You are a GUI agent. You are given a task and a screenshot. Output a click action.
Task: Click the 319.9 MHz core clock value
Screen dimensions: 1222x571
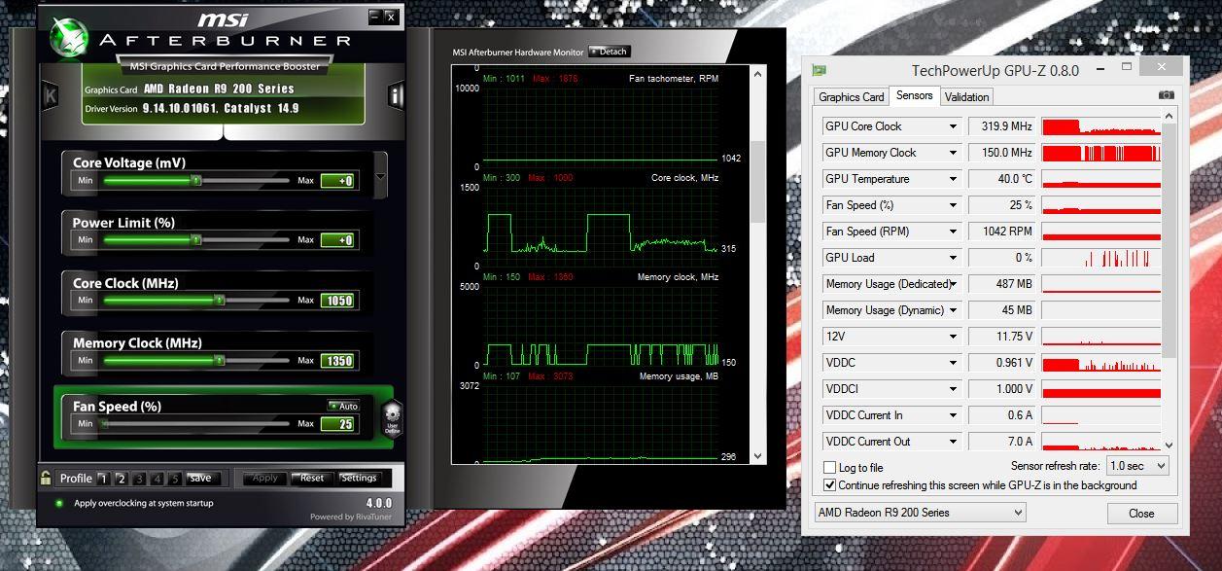[x=1003, y=126]
